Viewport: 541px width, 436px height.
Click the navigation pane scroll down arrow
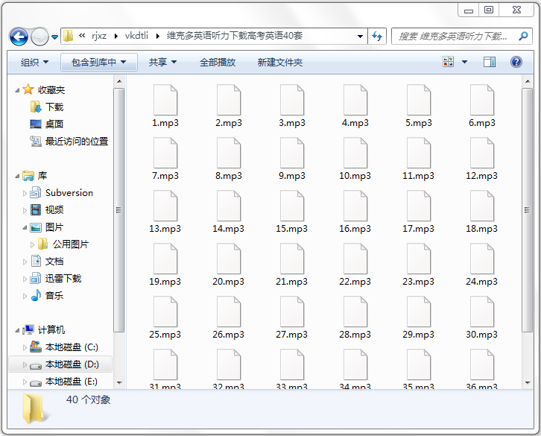point(119,383)
